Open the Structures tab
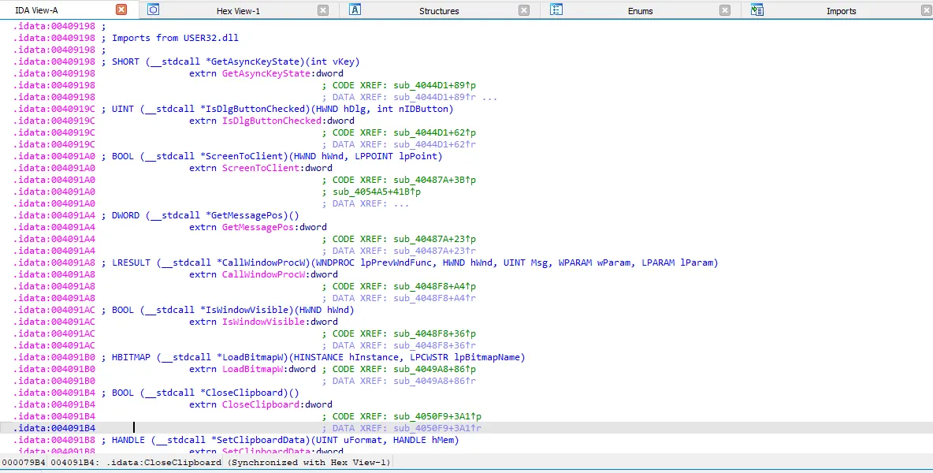The image size is (933, 473). 439,11
